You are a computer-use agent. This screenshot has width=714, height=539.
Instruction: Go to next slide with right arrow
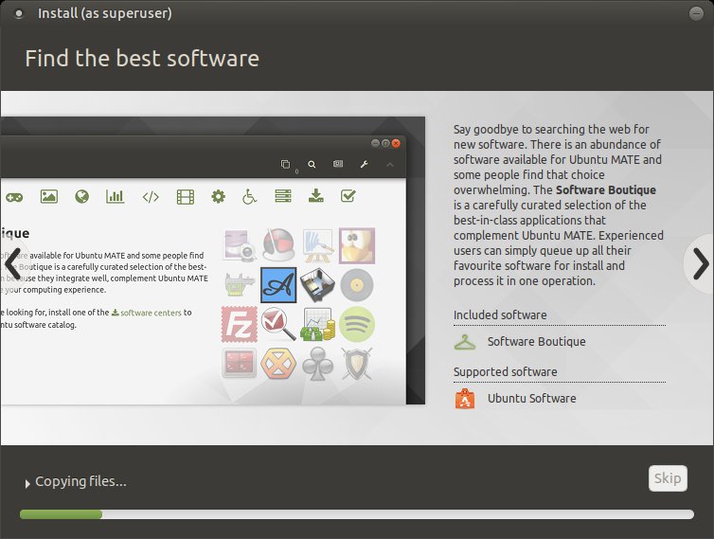coord(701,263)
